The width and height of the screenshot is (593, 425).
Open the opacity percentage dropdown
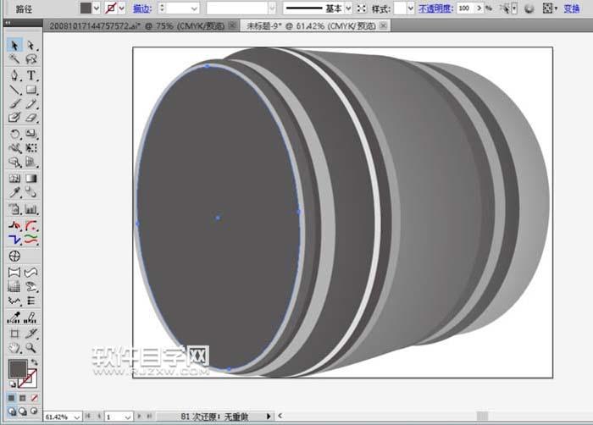pos(488,8)
